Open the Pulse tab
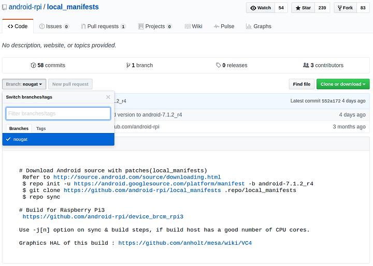Screen dimensions: 373x266 [x=224, y=26]
